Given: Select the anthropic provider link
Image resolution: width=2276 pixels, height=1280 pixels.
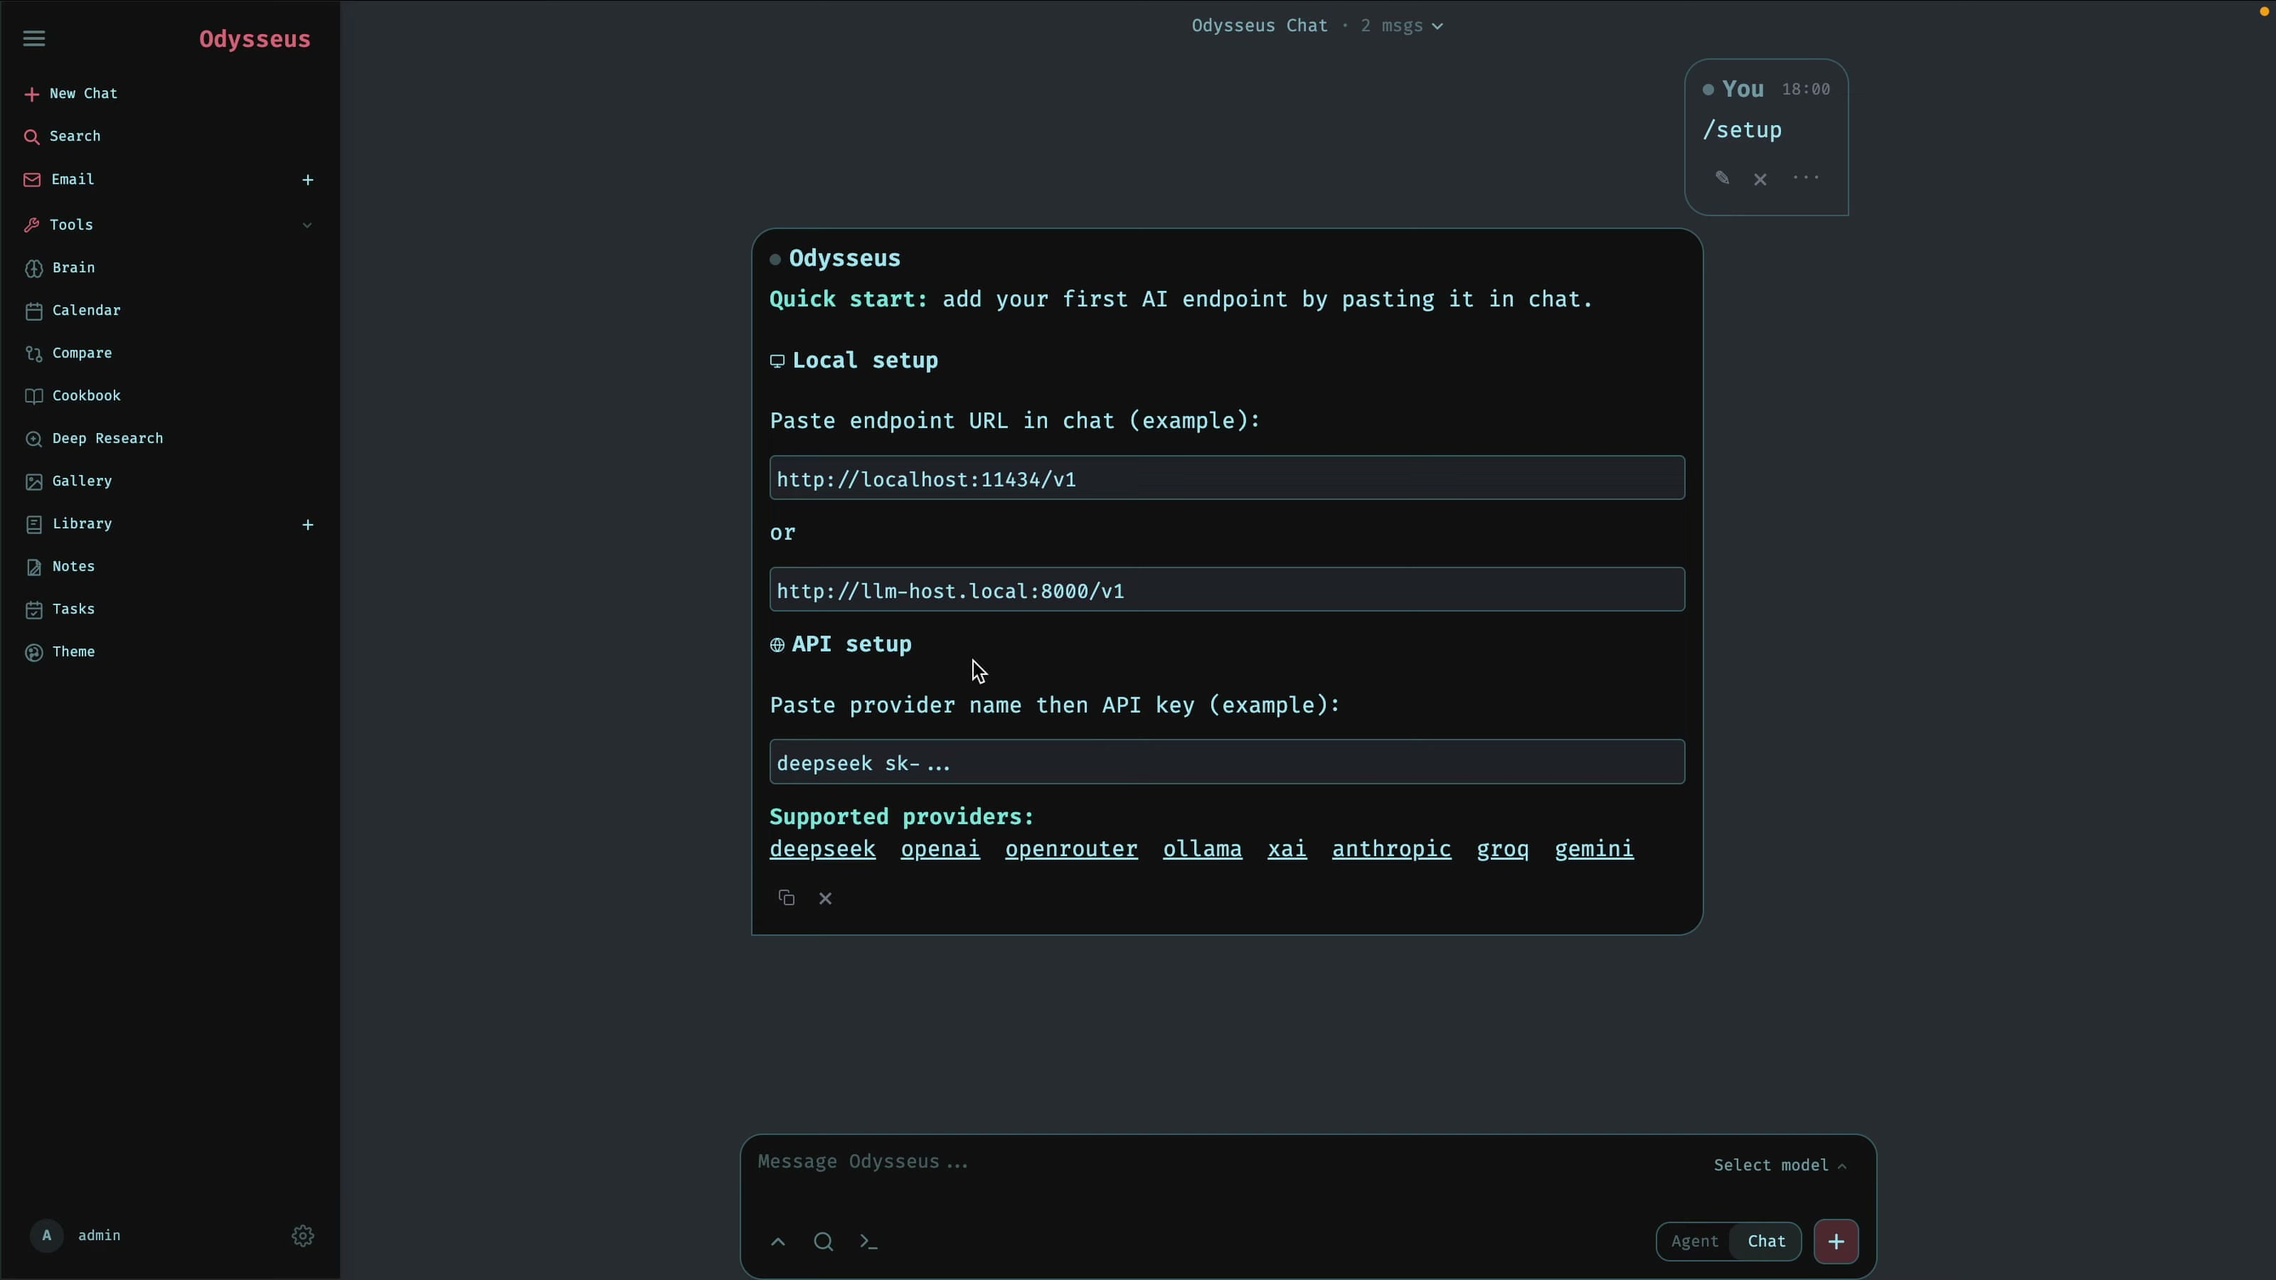Looking at the screenshot, I should pos(1392,849).
